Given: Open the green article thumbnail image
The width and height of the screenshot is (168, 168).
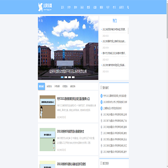Looking at the screenshot, I should click(x=48, y=140).
